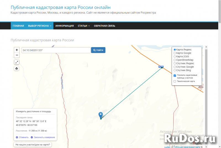Uncheck Показать кадастровые границы участков
Image resolution: width=221 pixels, height=148 pixels.
175,76
